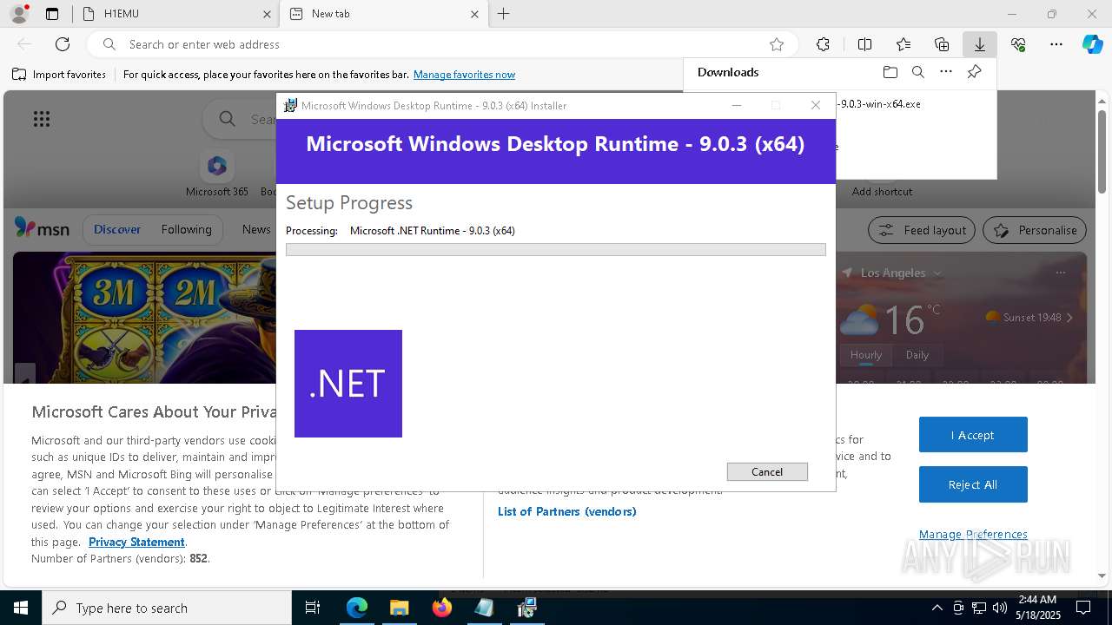Accept cookies with I Accept
Viewport: 1112px width, 625px height.
pos(973,435)
